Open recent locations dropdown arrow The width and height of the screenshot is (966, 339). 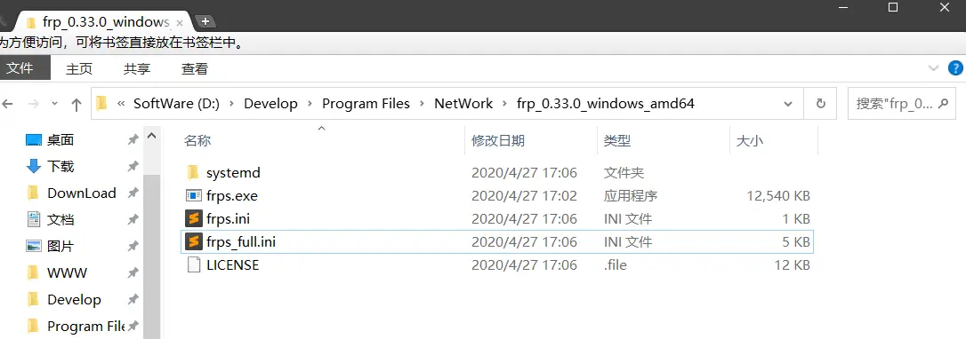point(55,105)
